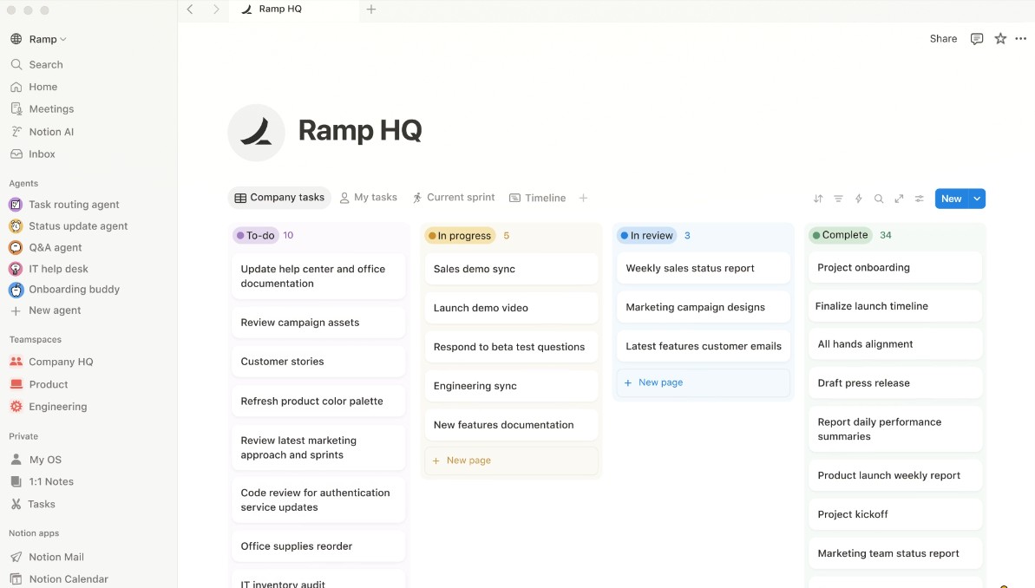Open the Project onboarding card
The width and height of the screenshot is (1035, 588).
(x=895, y=268)
